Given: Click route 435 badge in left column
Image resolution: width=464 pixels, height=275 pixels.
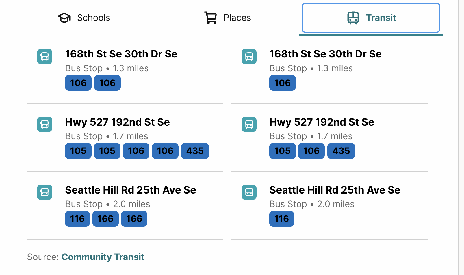Looking at the screenshot, I should click(x=195, y=151).
